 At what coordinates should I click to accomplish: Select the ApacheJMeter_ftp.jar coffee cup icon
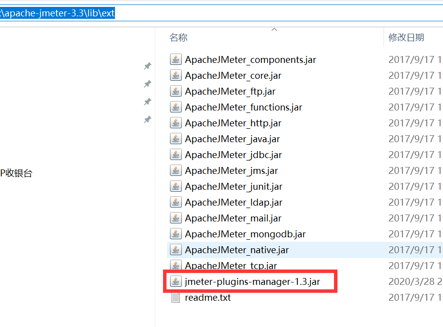(x=175, y=91)
